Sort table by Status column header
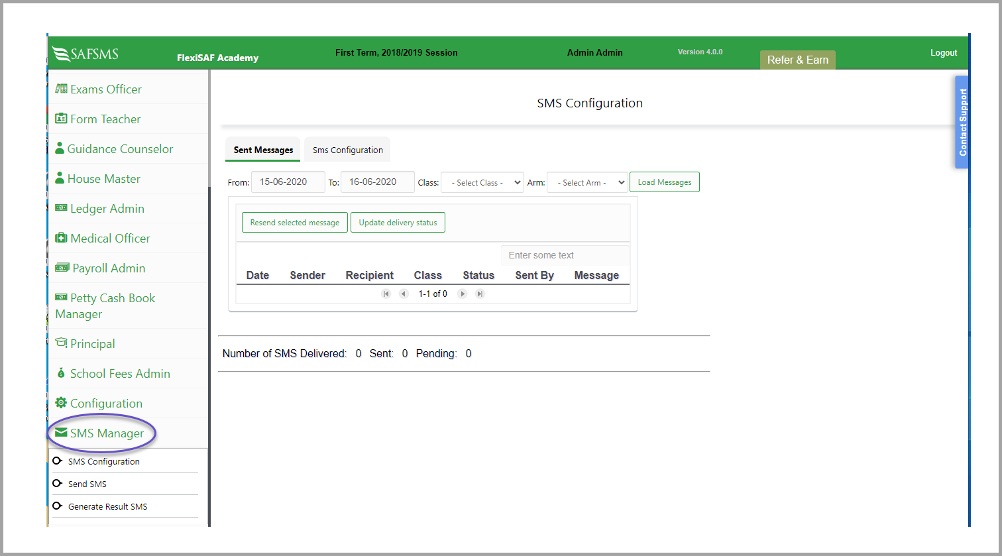The width and height of the screenshot is (1002, 556). tap(478, 275)
